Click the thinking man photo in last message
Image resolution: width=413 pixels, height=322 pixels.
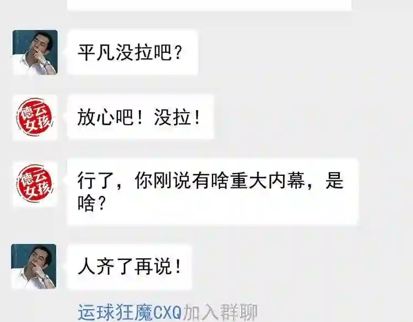pos(34,267)
